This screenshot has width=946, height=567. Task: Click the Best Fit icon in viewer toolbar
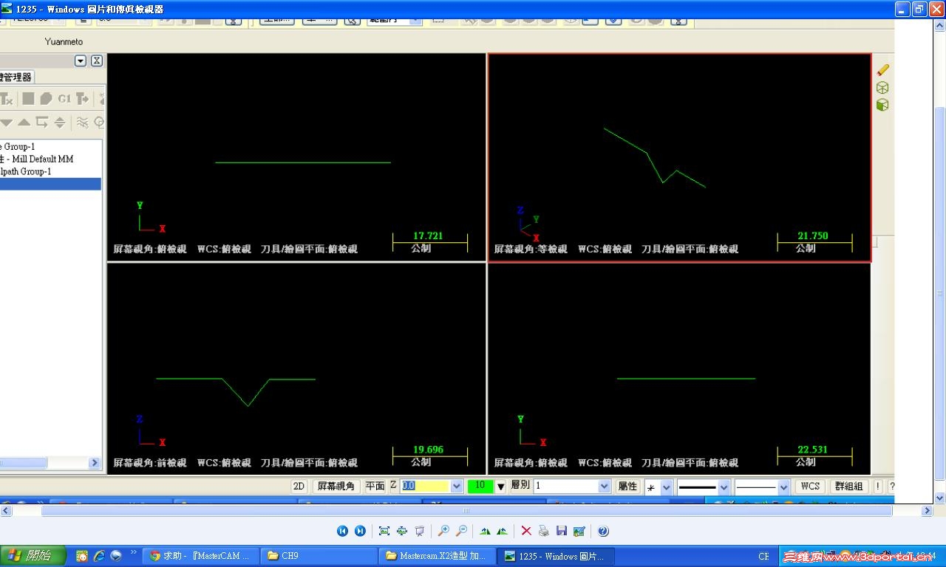click(x=384, y=531)
